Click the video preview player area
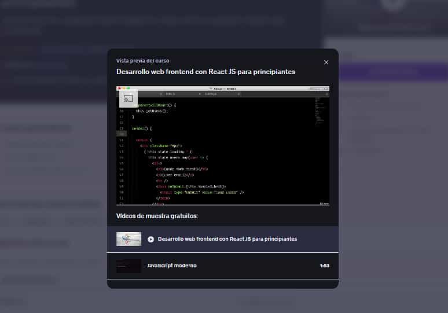Viewport: 448px width, 313px height. pos(223,145)
